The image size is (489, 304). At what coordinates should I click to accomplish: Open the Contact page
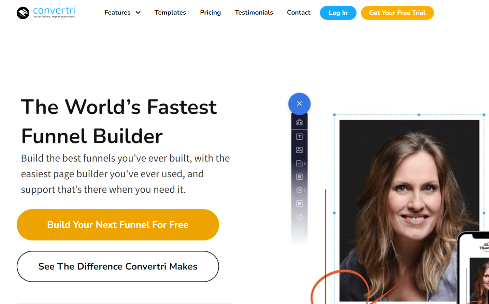[298, 13]
